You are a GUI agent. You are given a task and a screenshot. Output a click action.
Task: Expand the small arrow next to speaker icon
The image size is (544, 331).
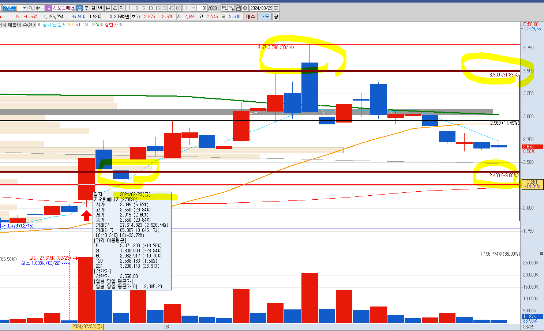pyautogui.click(x=43, y=8)
